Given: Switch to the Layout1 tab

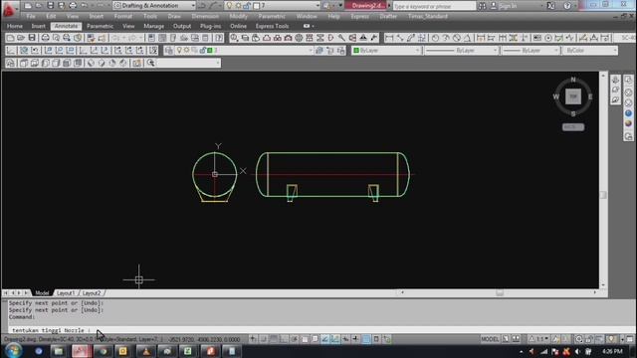Looking at the screenshot, I should [65, 293].
